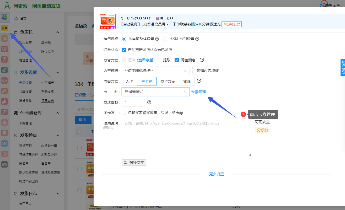Click help icon beside 内容方式 tabs
This screenshot has height=210, width=345.
[x=199, y=81]
